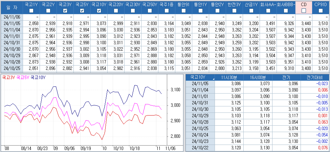
Task: Check the 국고1Y column checkbox
Action: click(x=31, y=11)
